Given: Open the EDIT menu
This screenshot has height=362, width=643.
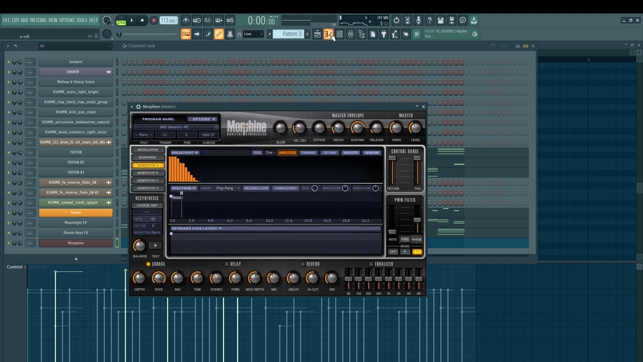Looking at the screenshot, I should (16, 21).
